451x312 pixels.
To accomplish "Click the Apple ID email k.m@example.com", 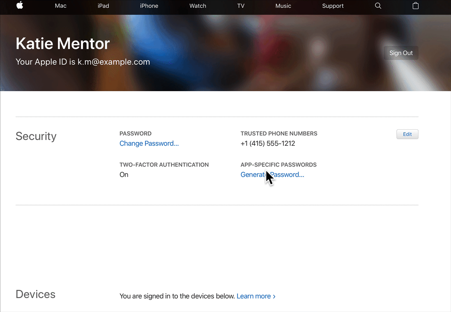I will pos(114,62).
